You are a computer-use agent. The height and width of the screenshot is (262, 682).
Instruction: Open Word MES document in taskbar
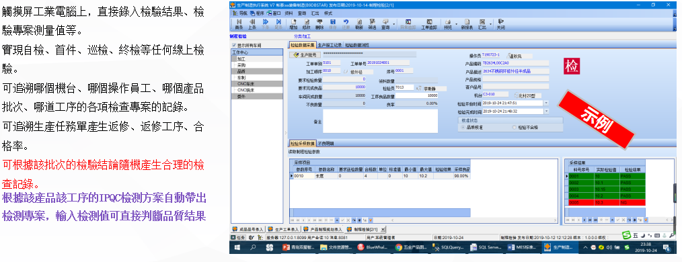[523, 247]
